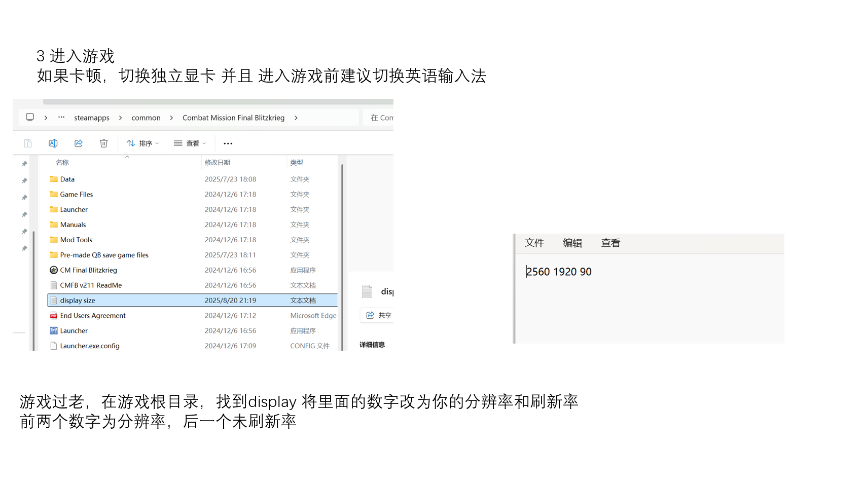The width and height of the screenshot is (863, 484).
Task: Open the End Users Agreement PDF
Action: pyautogui.click(x=92, y=316)
